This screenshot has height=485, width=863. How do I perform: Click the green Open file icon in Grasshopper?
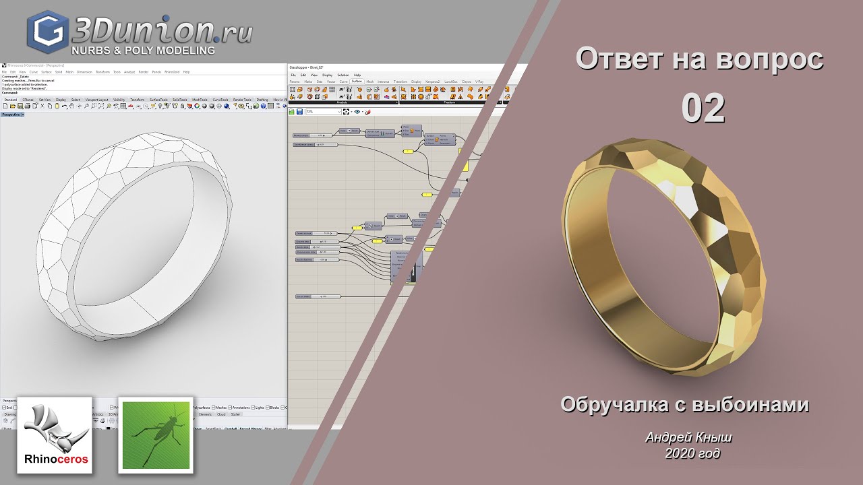(x=292, y=111)
